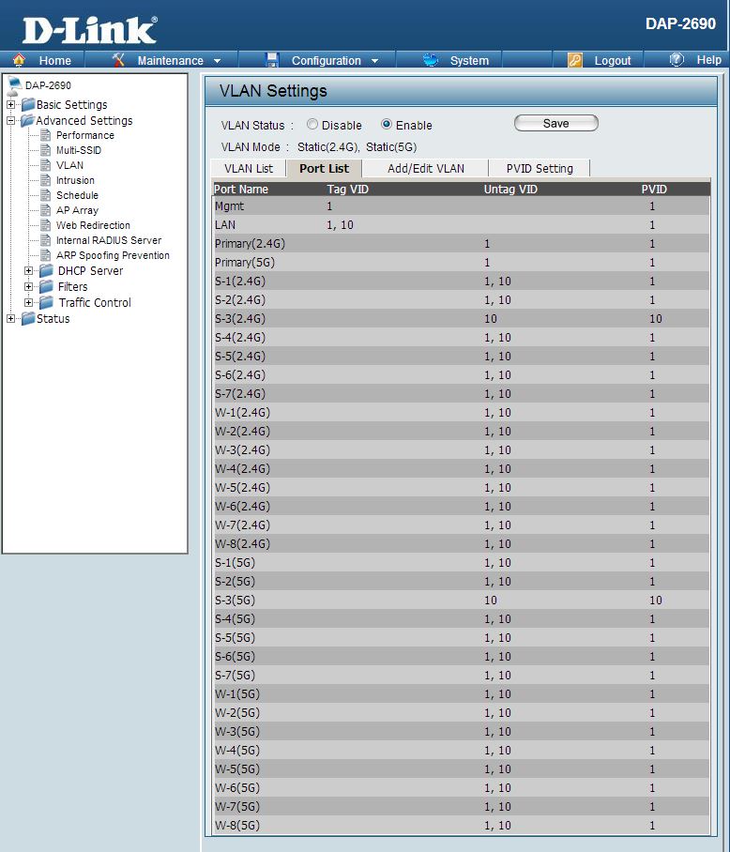The height and width of the screenshot is (852, 730).
Task: Select the Disable VLAN Status radio button
Action: pos(312,125)
